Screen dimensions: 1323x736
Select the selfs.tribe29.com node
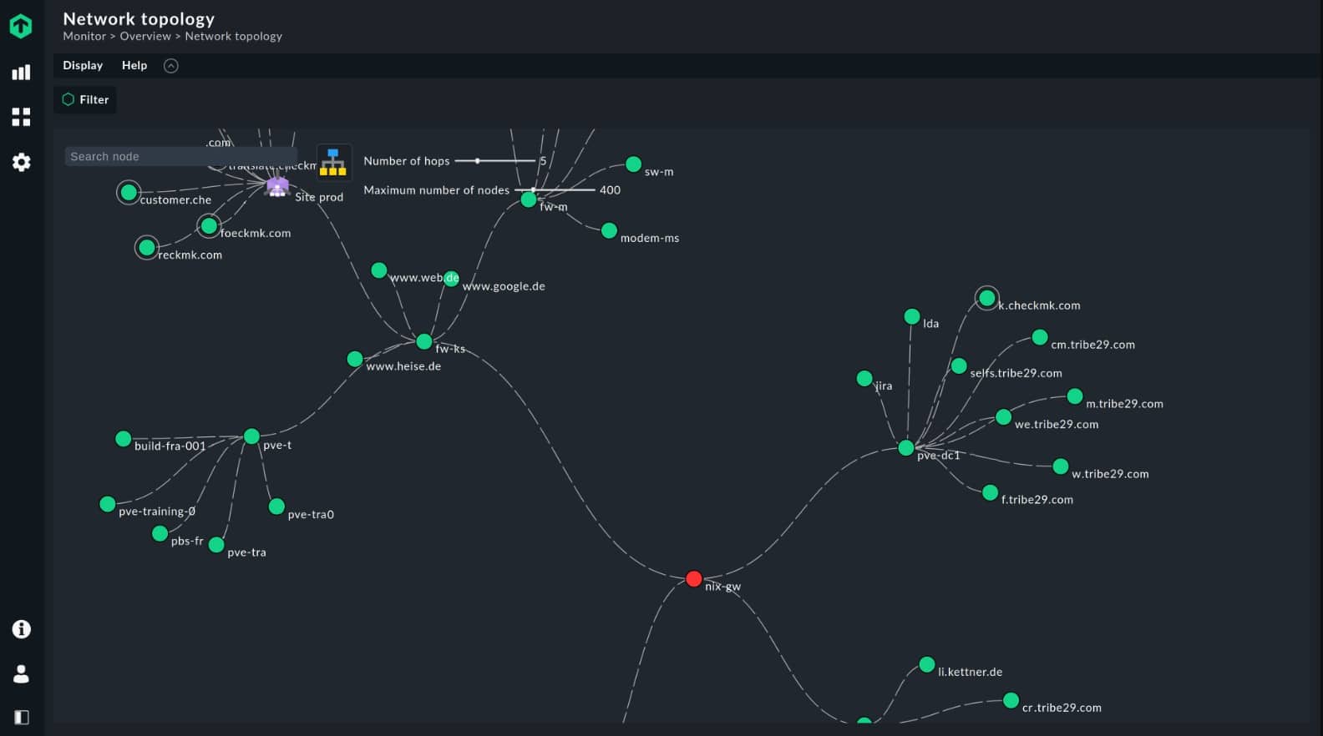[x=959, y=365]
